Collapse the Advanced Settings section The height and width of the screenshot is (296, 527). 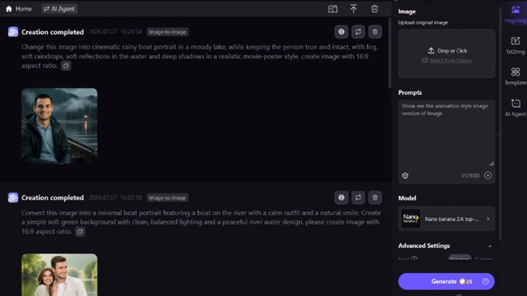point(489,246)
